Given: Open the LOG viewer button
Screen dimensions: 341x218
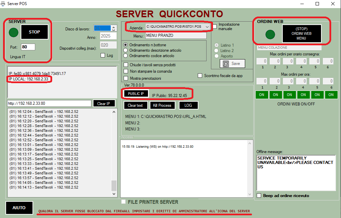Looking at the screenshot, I should click(x=188, y=105).
